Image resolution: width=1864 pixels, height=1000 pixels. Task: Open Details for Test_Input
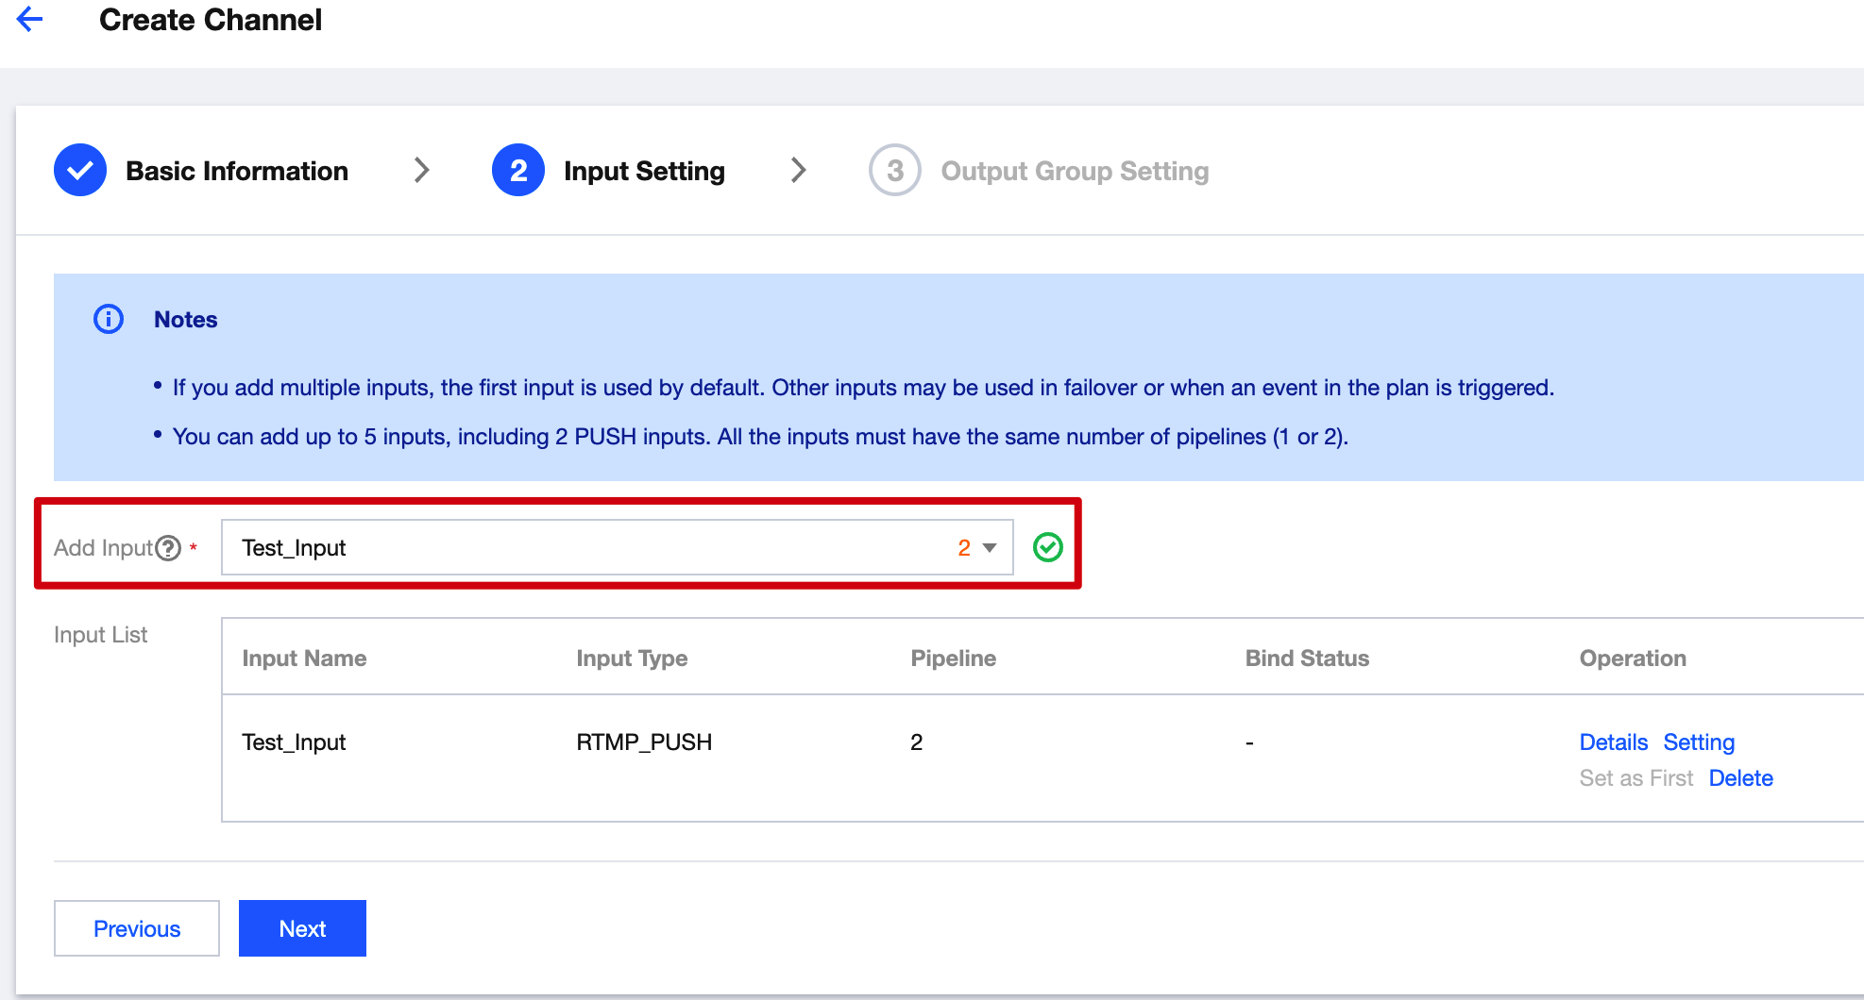1613,742
